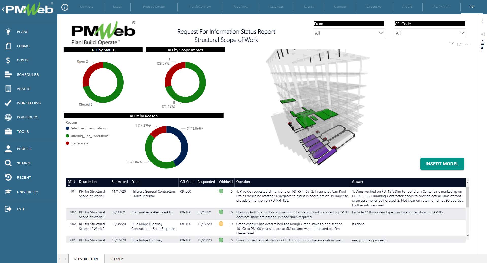
Task: Filter by Differing_Site_Conditions legend swatch
Action: click(68, 136)
